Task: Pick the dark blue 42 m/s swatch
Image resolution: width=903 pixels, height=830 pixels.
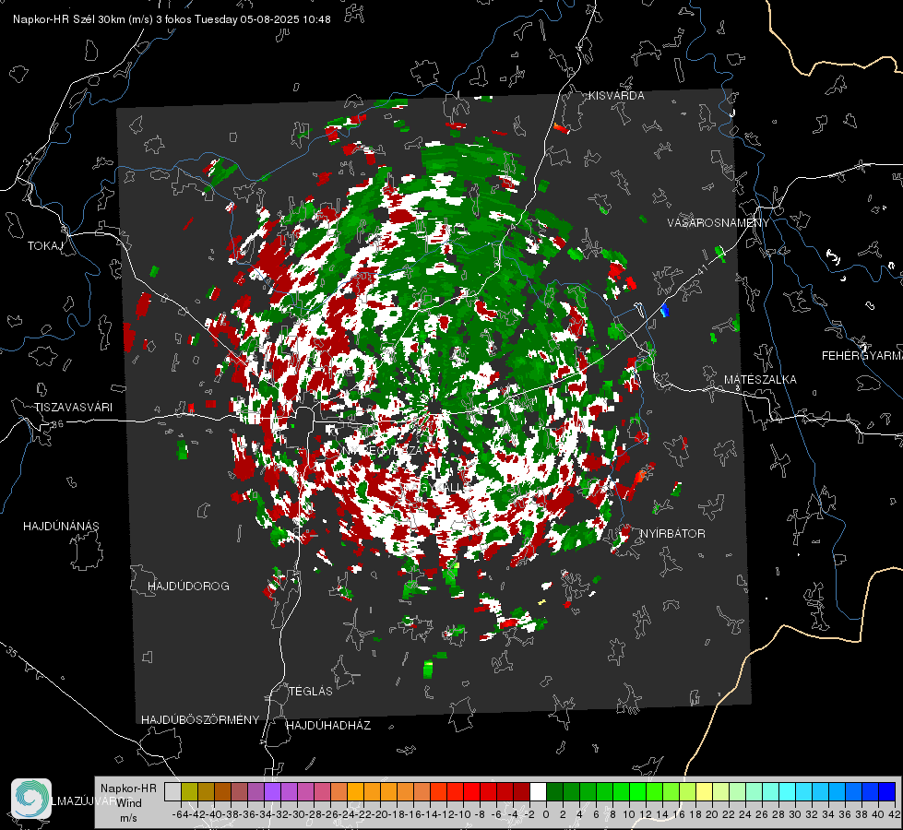Action: (887, 791)
